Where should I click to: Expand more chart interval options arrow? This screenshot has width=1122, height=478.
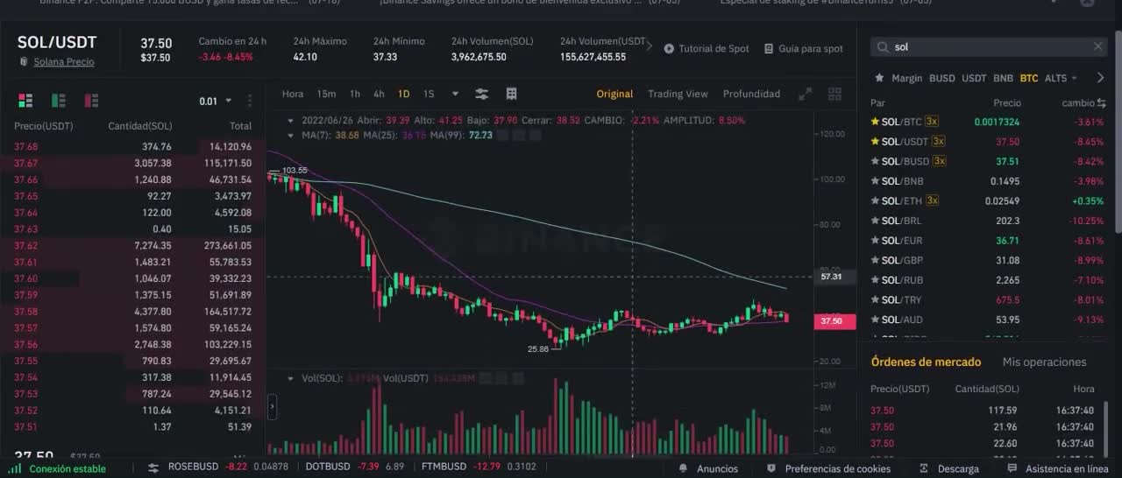pyautogui.click(x=455, y=94)
